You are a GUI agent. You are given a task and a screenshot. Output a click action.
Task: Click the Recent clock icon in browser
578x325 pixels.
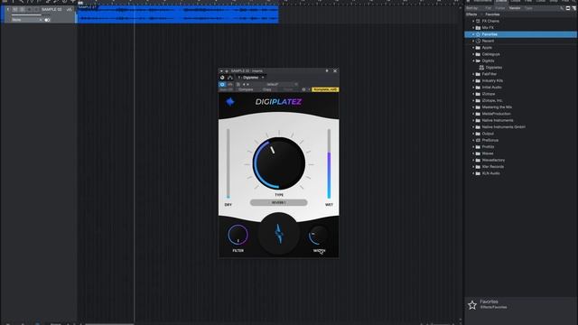pyautogui.click(x=478, y=41)
